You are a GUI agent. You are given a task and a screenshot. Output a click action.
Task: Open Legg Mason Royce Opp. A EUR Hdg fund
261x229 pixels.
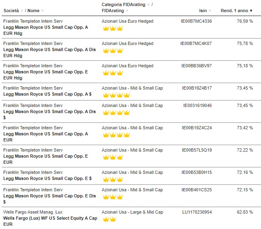click(x=46, y=30)
